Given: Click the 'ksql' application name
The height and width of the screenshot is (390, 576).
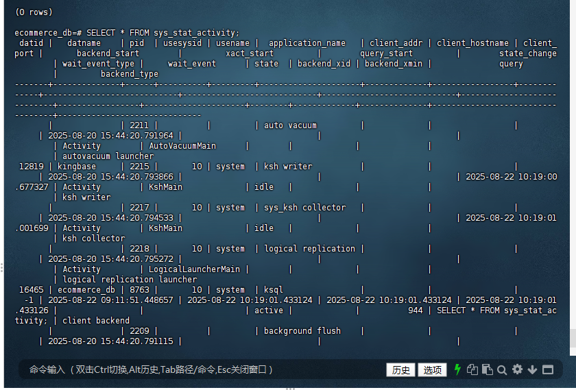Looking at the screenshot, I should click(x=274, y=290).
